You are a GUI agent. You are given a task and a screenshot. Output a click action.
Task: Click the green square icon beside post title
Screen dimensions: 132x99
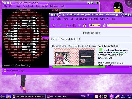coord(101,50)
